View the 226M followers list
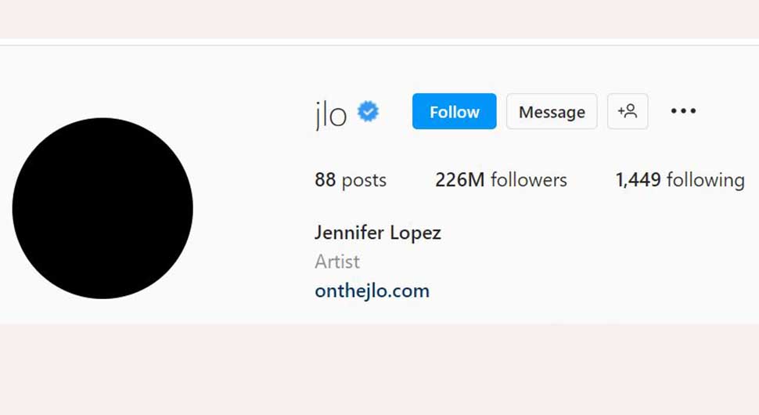The image size is (759, 415). [x=501, y=179]
